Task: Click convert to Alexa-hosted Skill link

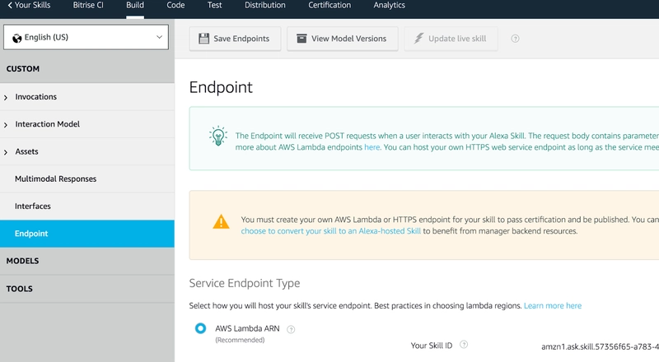Action: 331,231
